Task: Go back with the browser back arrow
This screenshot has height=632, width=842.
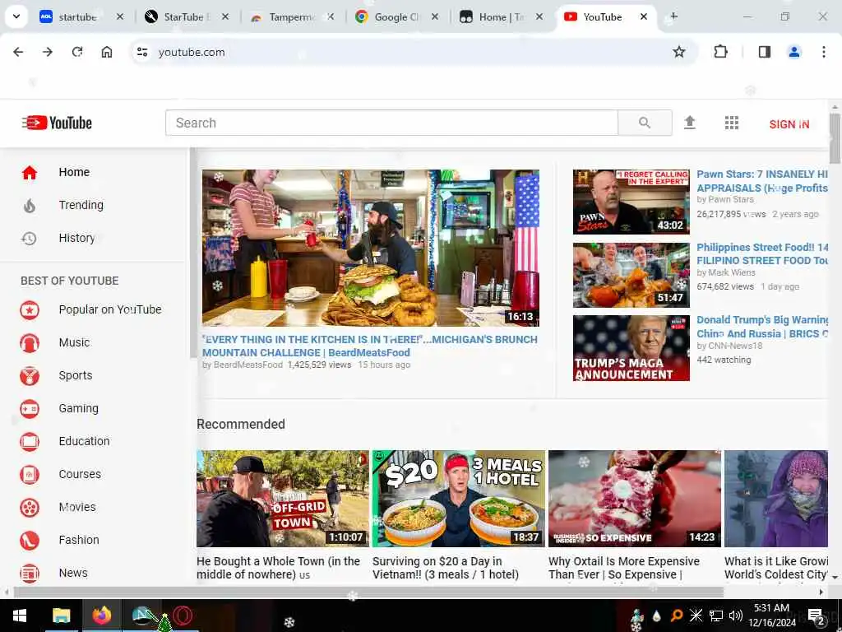Action: (18, 52)
